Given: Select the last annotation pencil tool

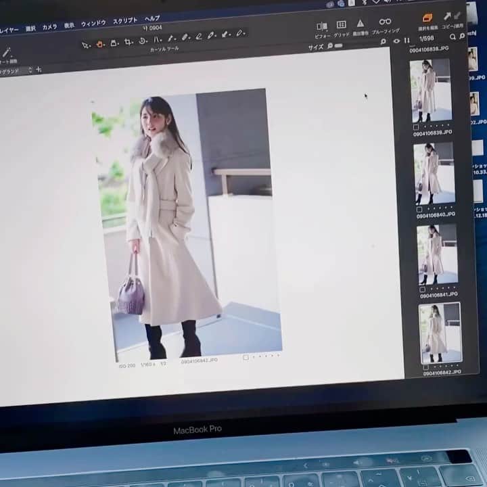Looking at the screenshot, I should point(241,33).
